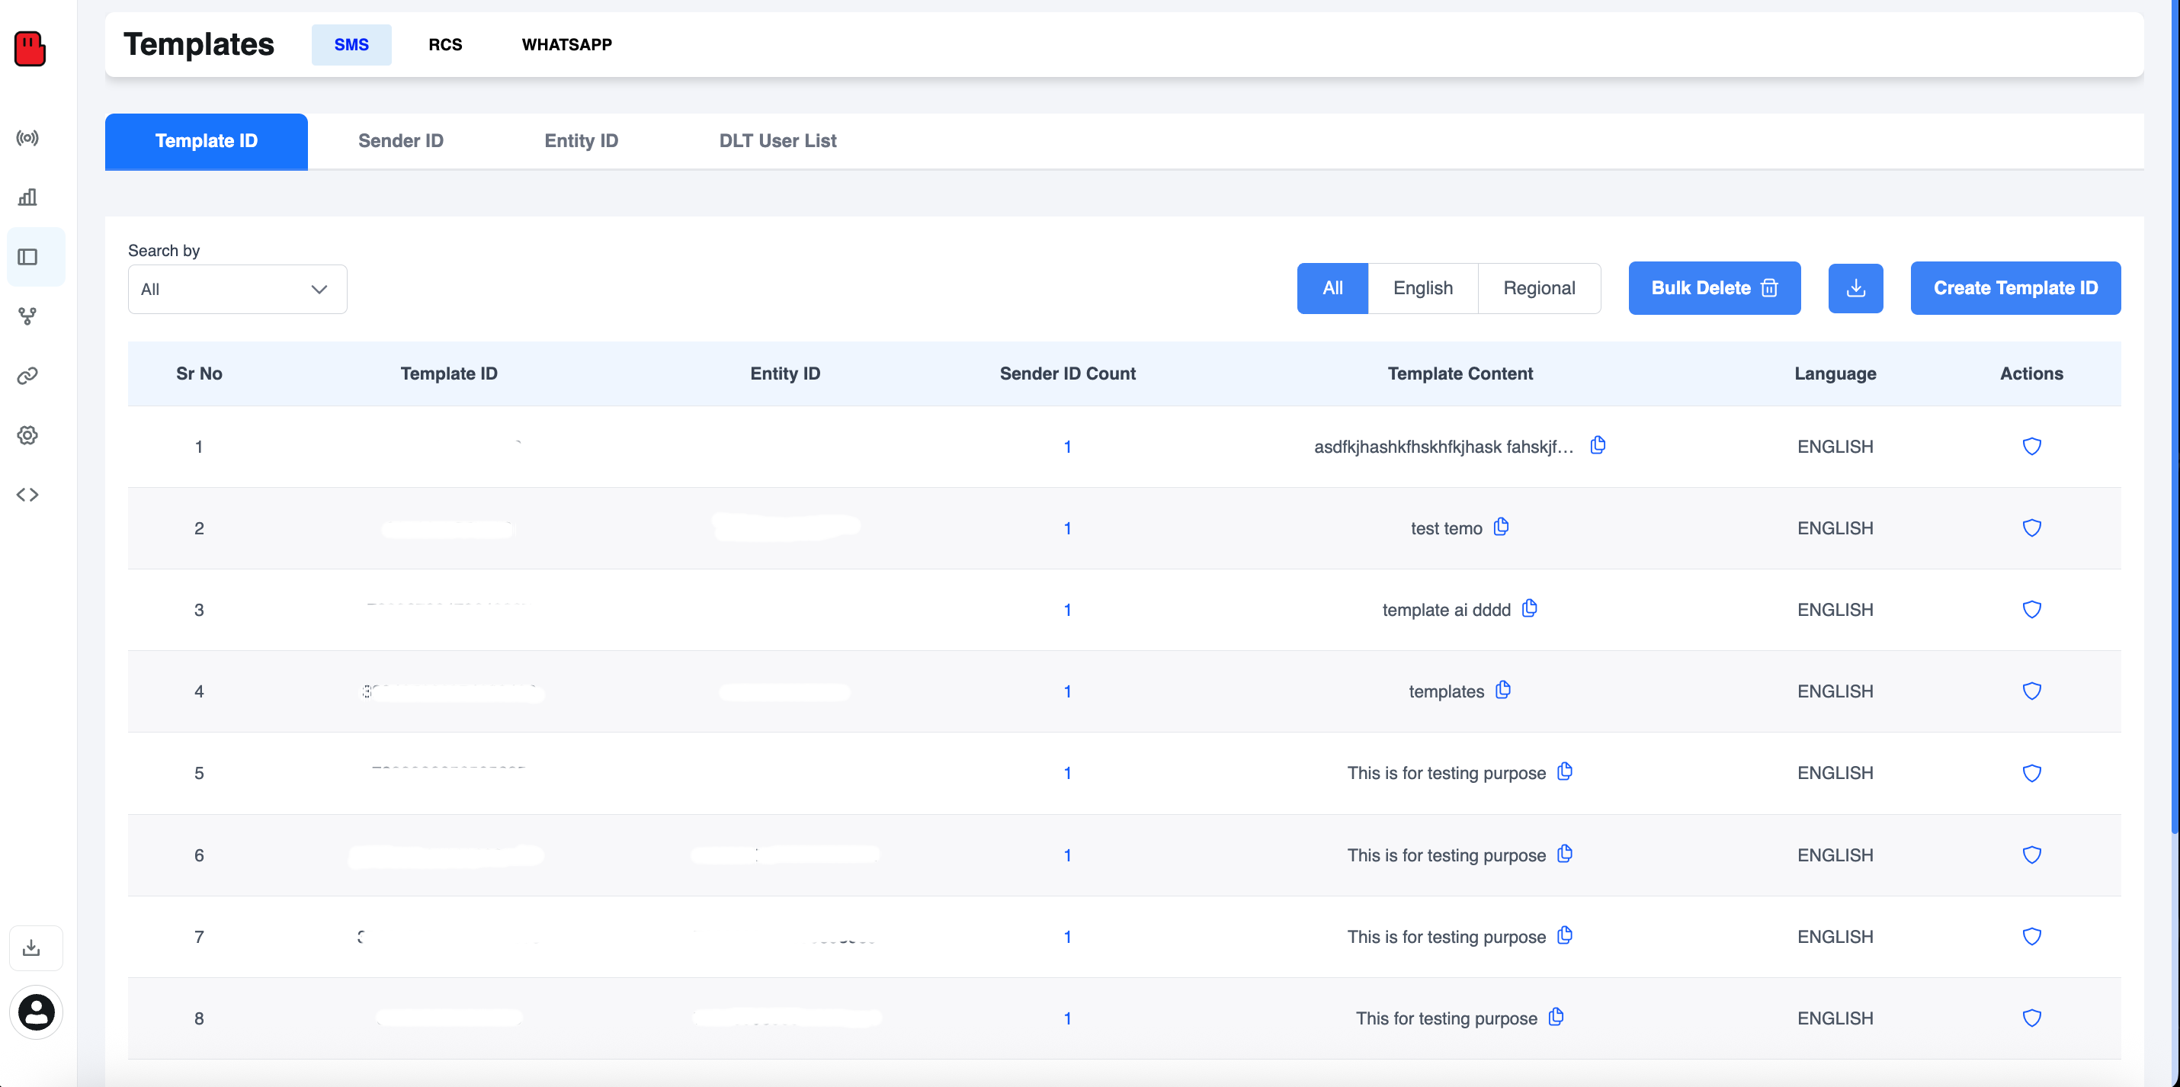Copy content of 'test temo' template
The height and width of the screenshot is (1087, 2180).
(1502, 527)
